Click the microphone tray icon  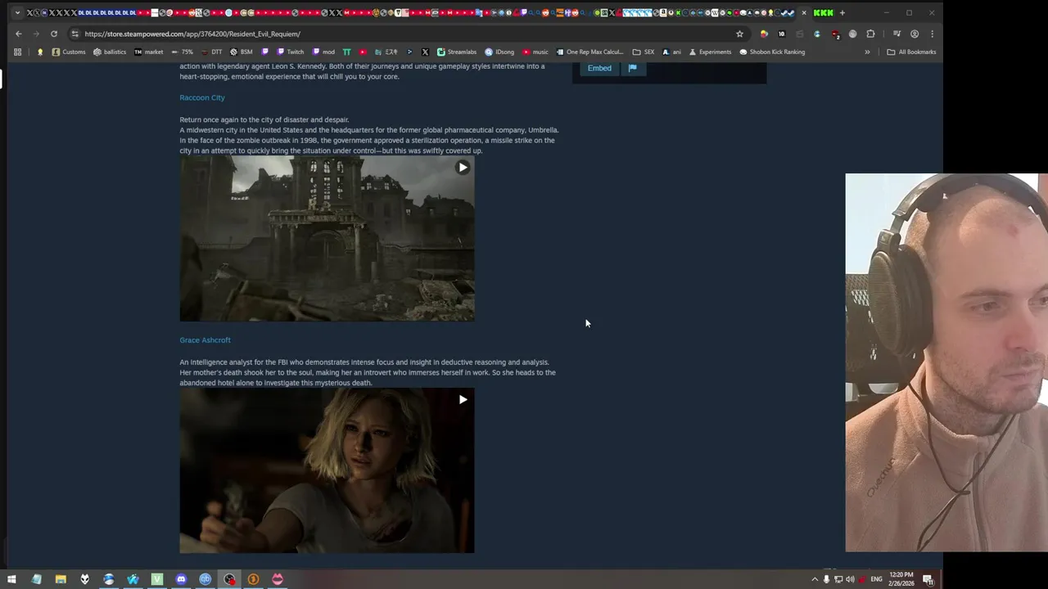[826, 579]
